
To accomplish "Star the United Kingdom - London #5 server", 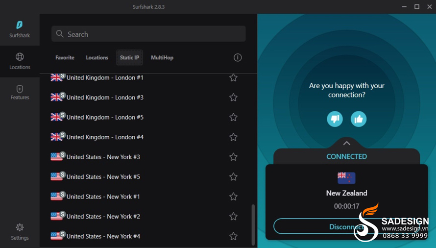I will click(233, 117).
